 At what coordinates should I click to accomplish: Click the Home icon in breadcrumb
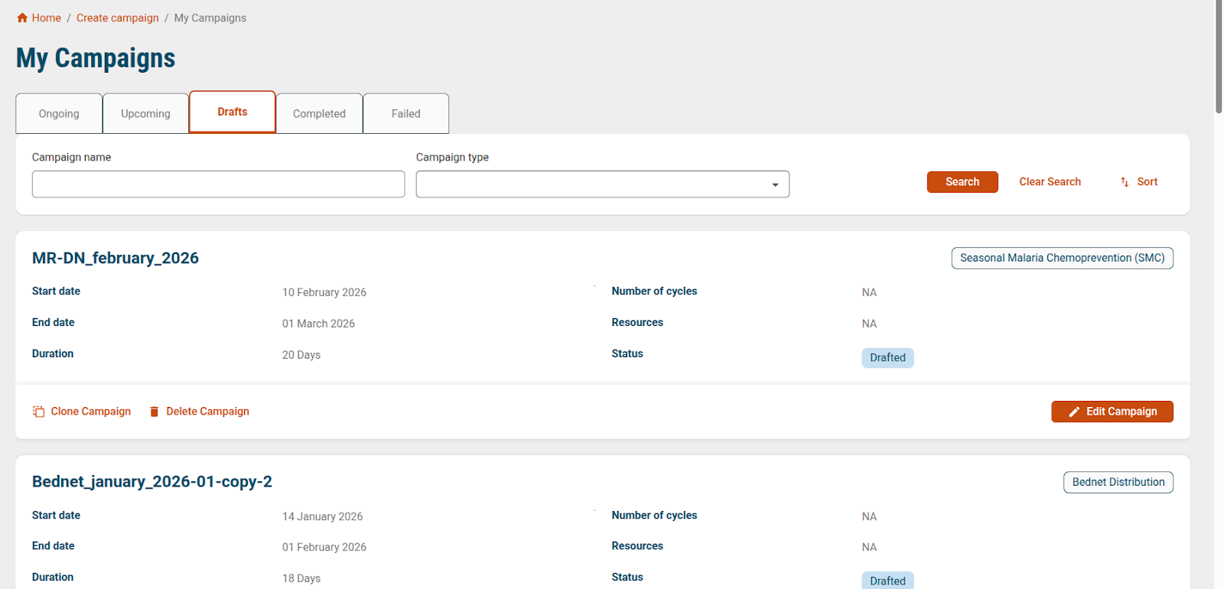click(22, 18)
